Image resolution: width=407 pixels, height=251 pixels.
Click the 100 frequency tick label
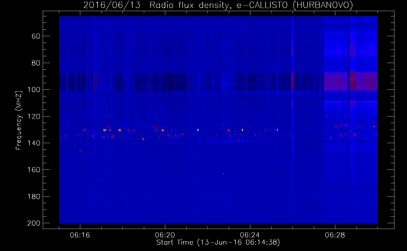pyautogui.click(x=34, y=90)
